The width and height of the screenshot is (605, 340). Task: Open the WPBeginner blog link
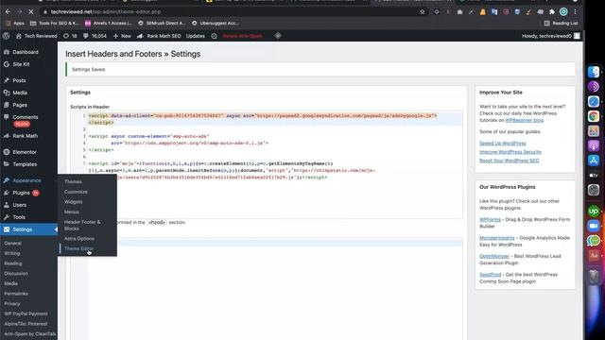[524, 120]
